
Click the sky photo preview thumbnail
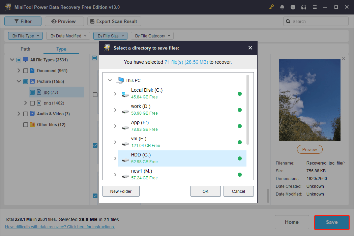pyautogui.click(x=309, y=100)
